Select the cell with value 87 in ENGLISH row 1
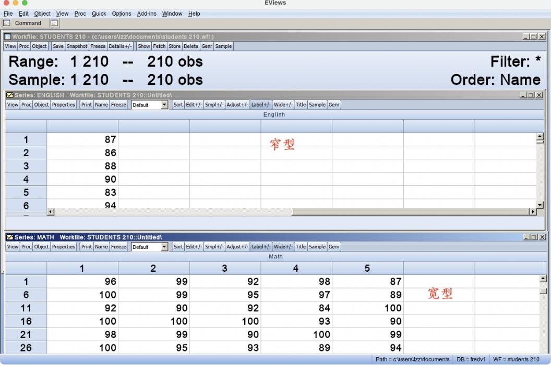This screenshot has width=551, height=365. click(82, 140)
